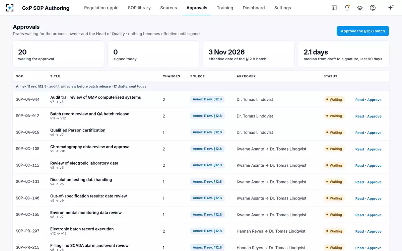Click the title 'Audit trail review of GMP computerised systems'

pos(95,97)
